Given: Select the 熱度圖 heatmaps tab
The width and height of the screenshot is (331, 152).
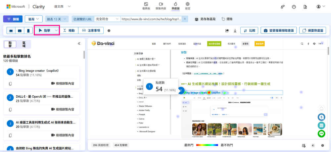Looking at the screenshot, I should tap(176, 6).
